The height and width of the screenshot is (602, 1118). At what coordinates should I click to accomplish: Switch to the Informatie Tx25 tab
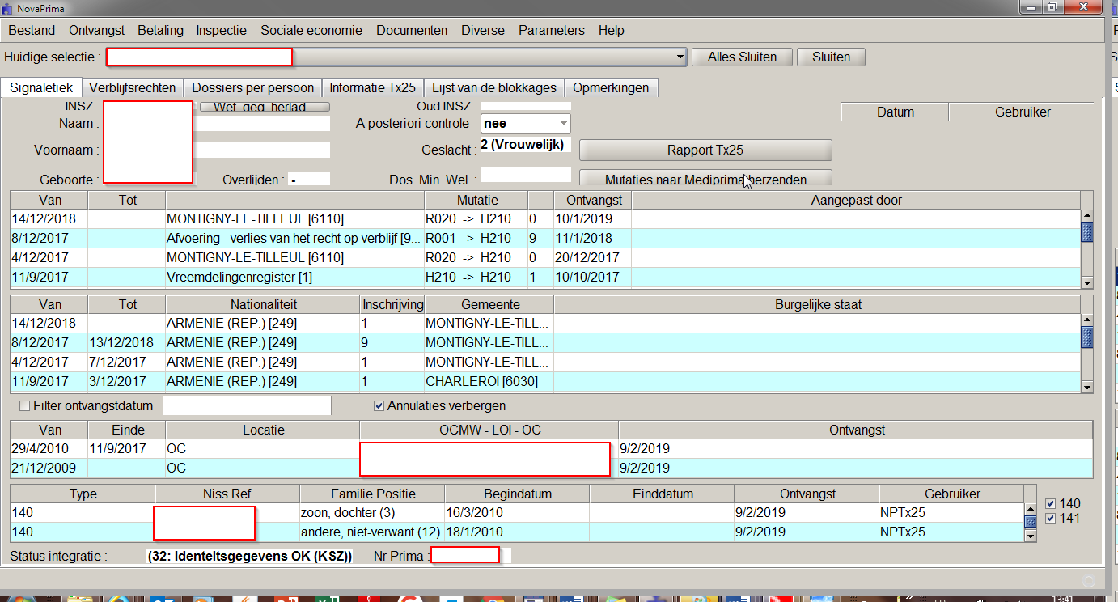[372, 87]
